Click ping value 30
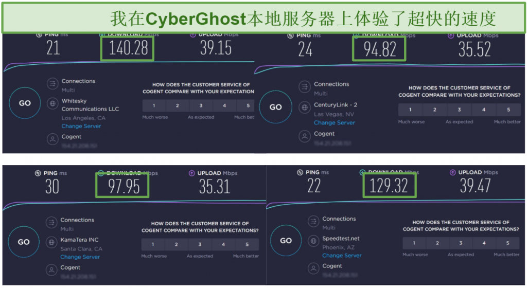Image resolution: width=527 pixels, height=288 pixels. click(52, 187)
